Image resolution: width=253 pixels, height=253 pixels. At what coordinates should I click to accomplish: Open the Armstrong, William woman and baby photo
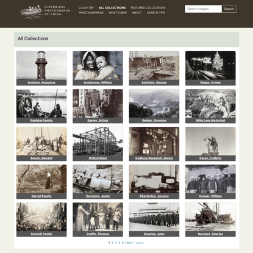click(x=98, y=65)
